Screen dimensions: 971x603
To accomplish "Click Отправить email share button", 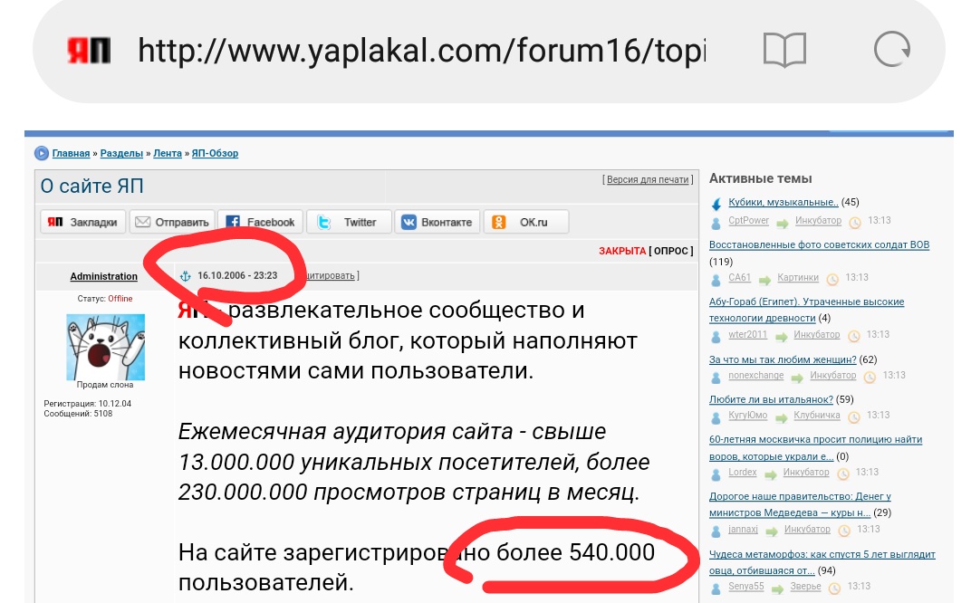I will pos(172,222).
